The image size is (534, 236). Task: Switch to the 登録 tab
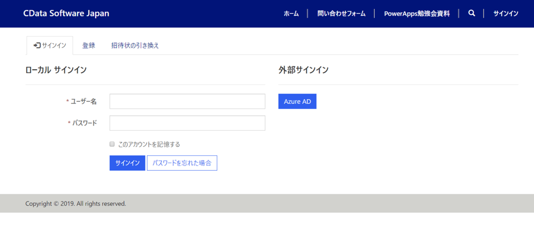89,46
